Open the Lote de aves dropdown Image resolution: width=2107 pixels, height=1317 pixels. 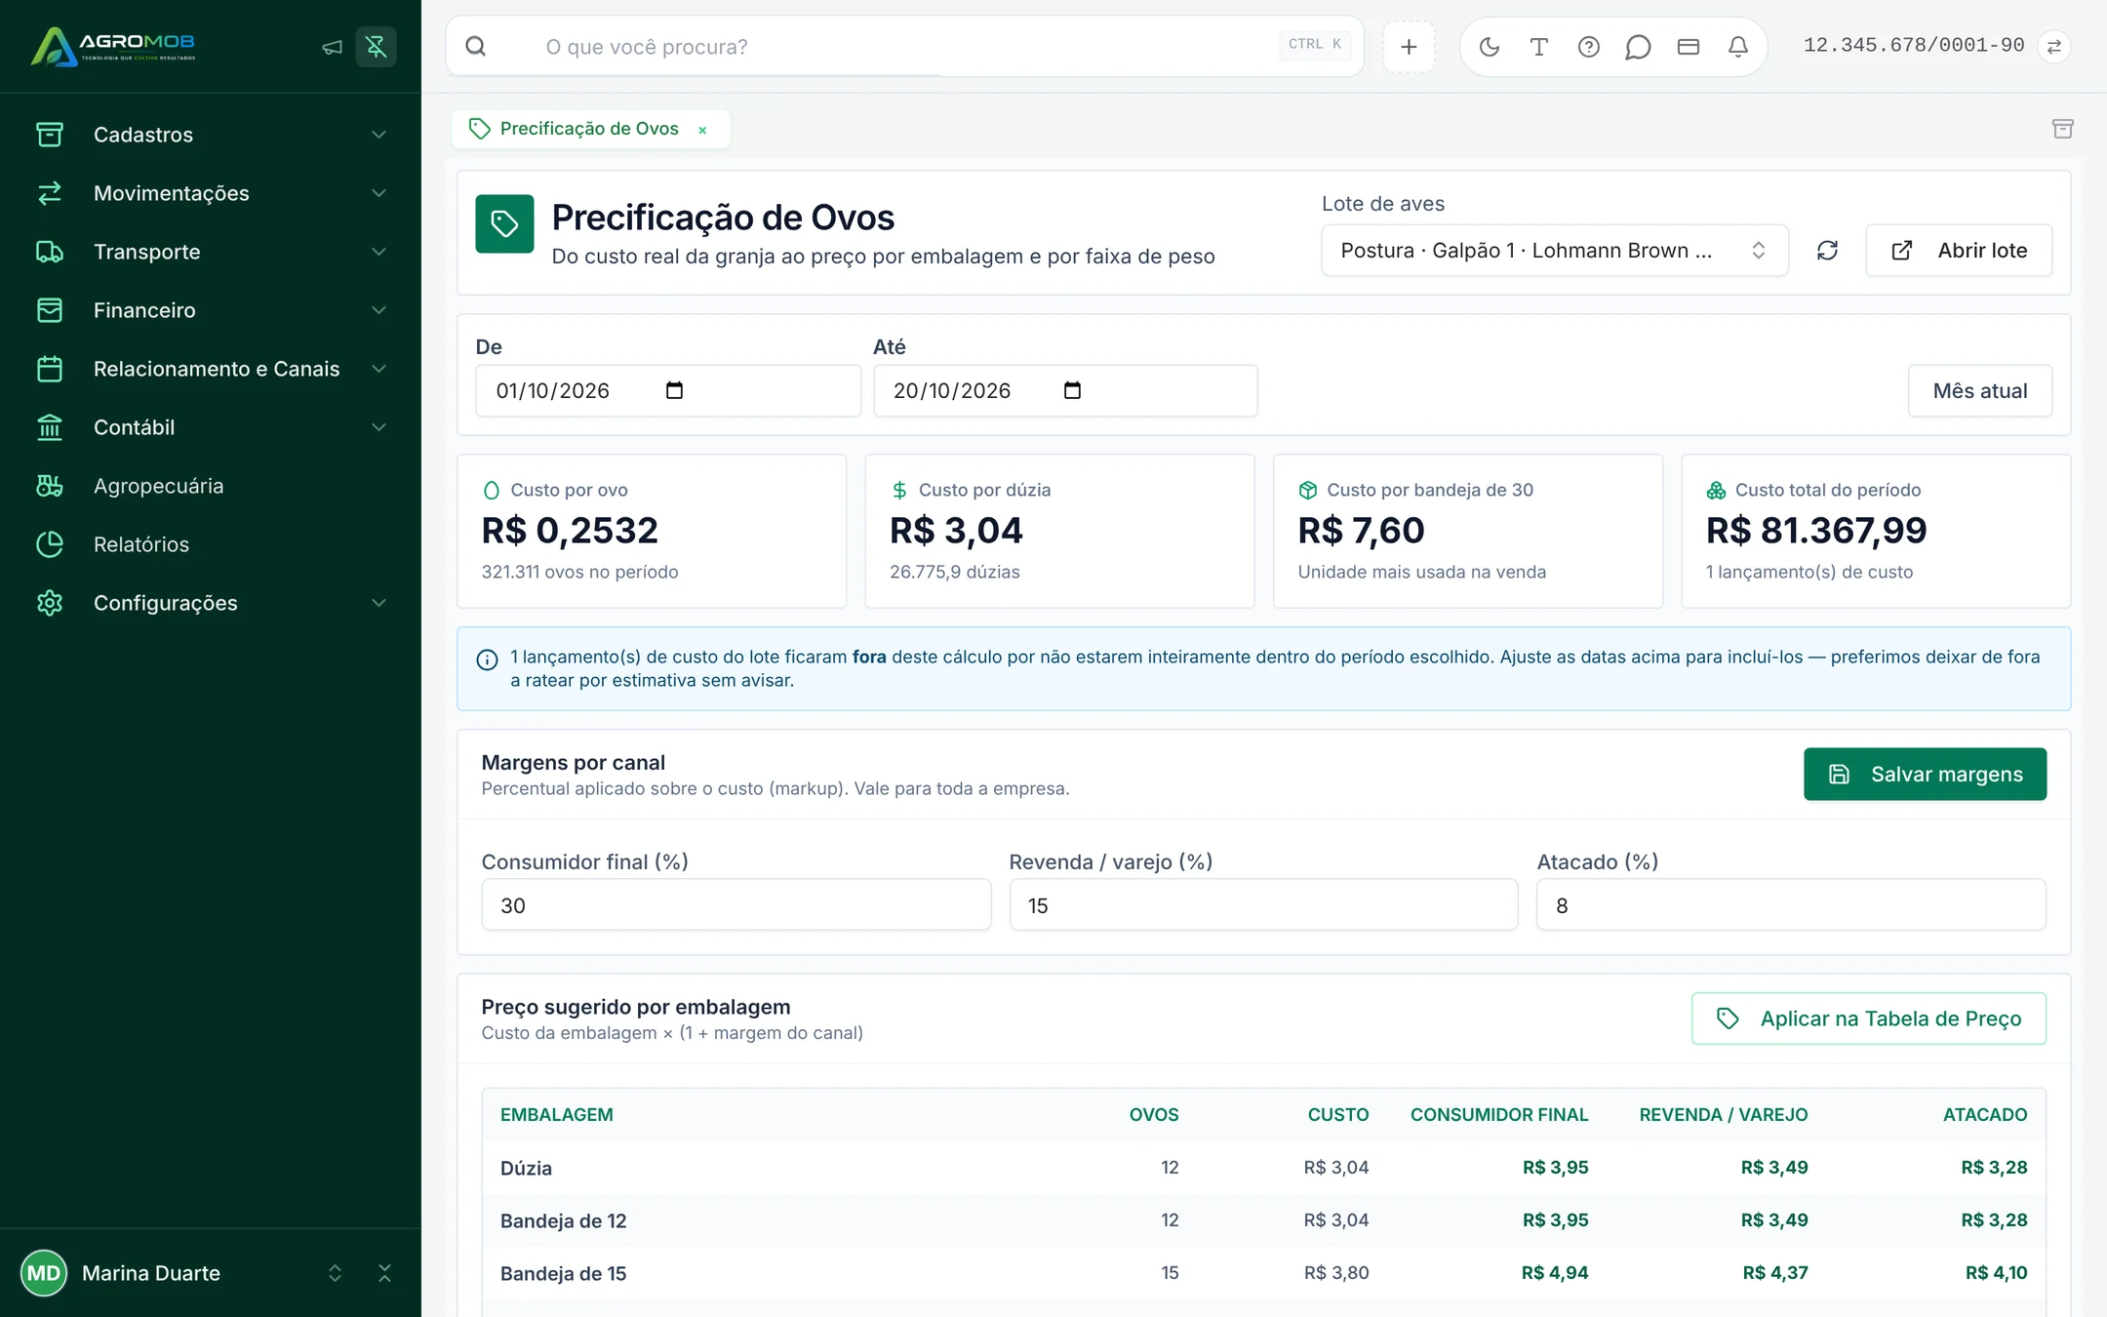pos(1554,251)
